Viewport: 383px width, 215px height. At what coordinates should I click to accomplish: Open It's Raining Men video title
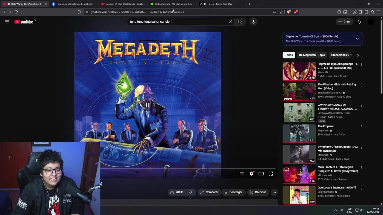pyautogui.click(x=337, y=86)
